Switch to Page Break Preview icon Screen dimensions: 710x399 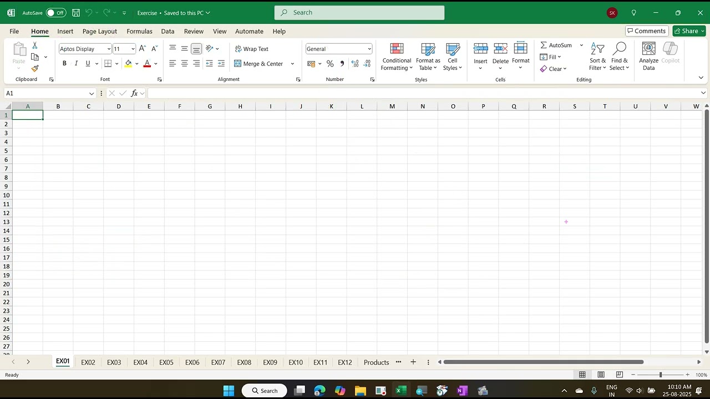tap(620, 375)
